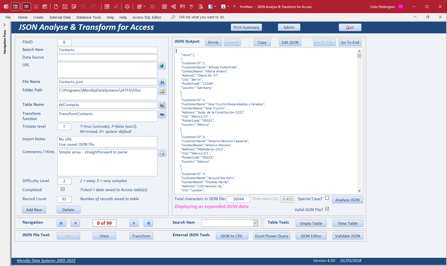Open the File menu

tap(8, 17)
